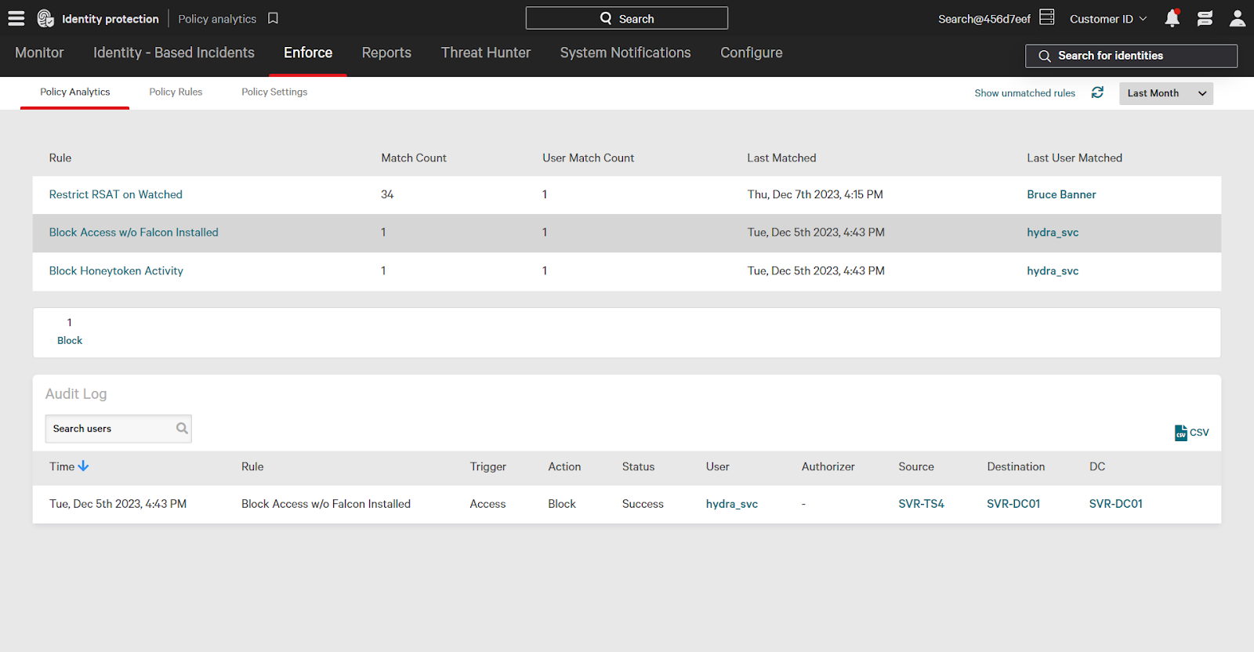Click the Authorizer column header
The height and width of the screenshot is (652, 1254).
coord(828,466)
